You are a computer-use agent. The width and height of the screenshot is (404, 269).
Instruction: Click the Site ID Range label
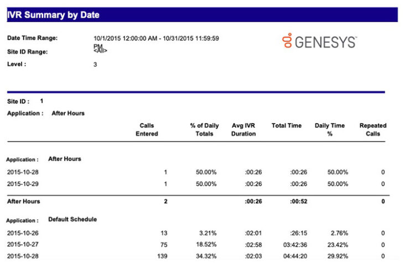point(27,51)
